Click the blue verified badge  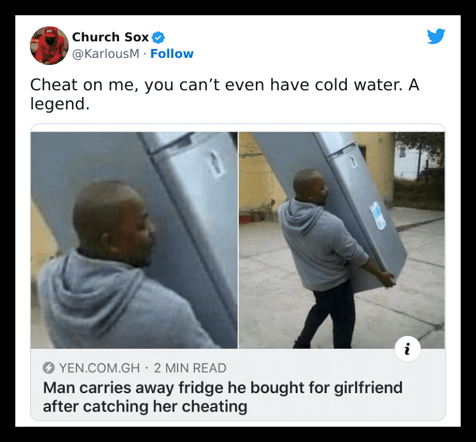coord(158,38)
